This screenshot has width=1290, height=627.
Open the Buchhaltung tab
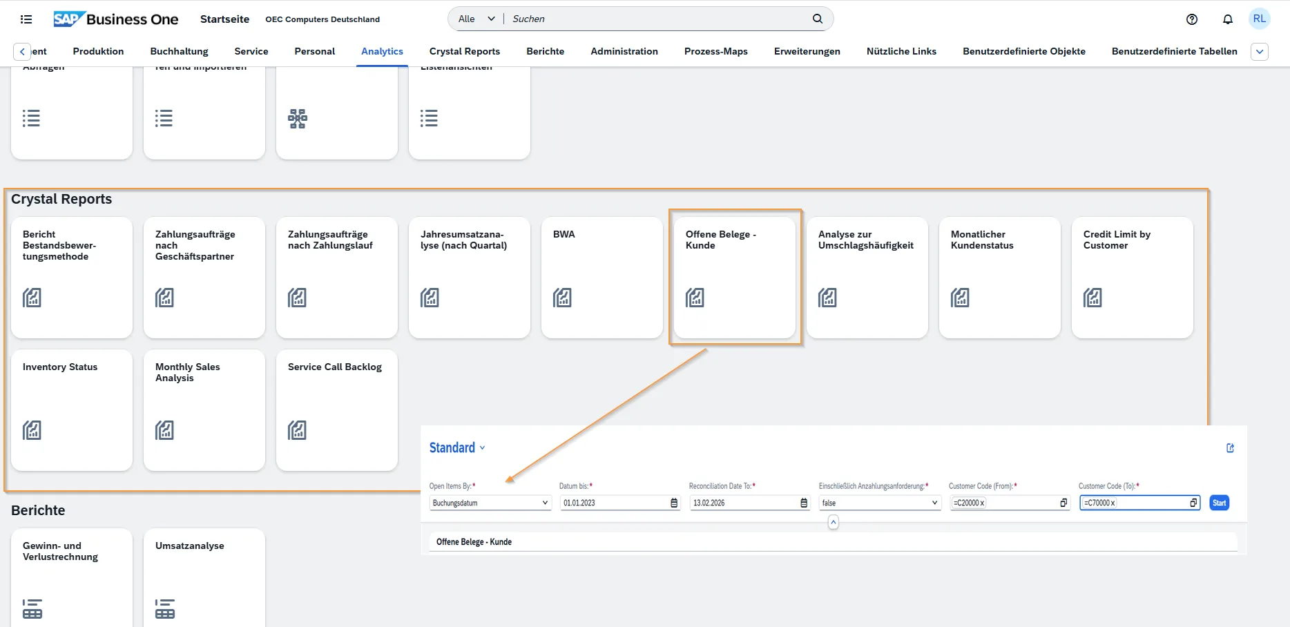click(179, 51)
